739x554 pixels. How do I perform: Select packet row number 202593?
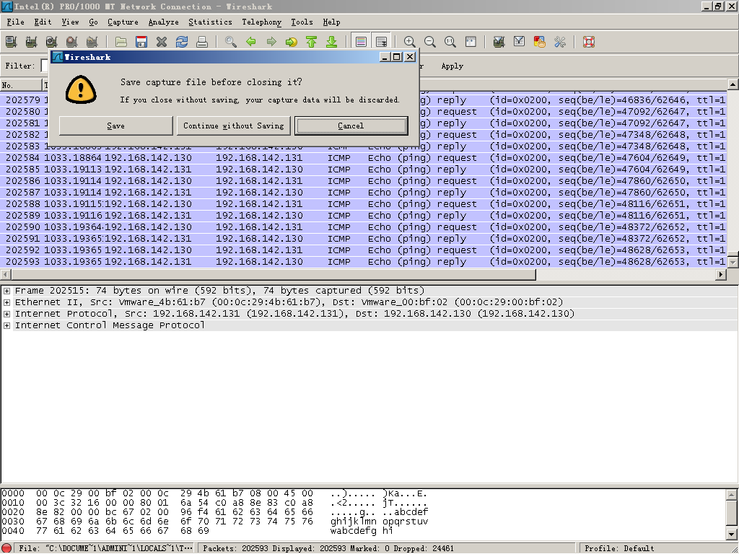coord(364,262)
